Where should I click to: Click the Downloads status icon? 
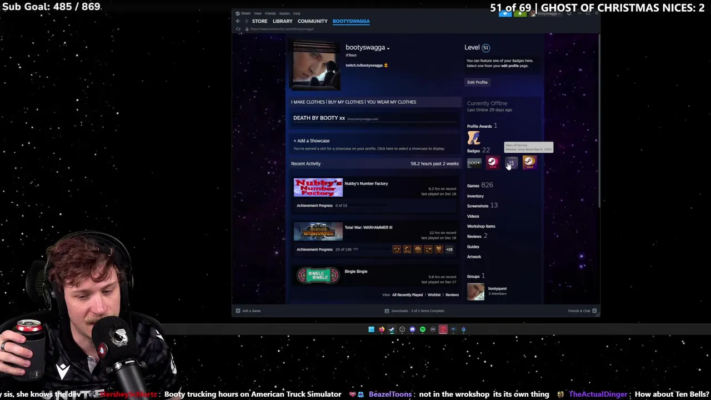click(387, 311)
